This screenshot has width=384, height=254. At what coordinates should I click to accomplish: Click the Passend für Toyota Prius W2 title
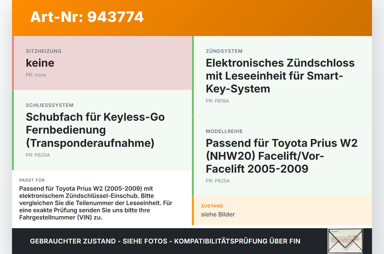[x=282, y=156]
